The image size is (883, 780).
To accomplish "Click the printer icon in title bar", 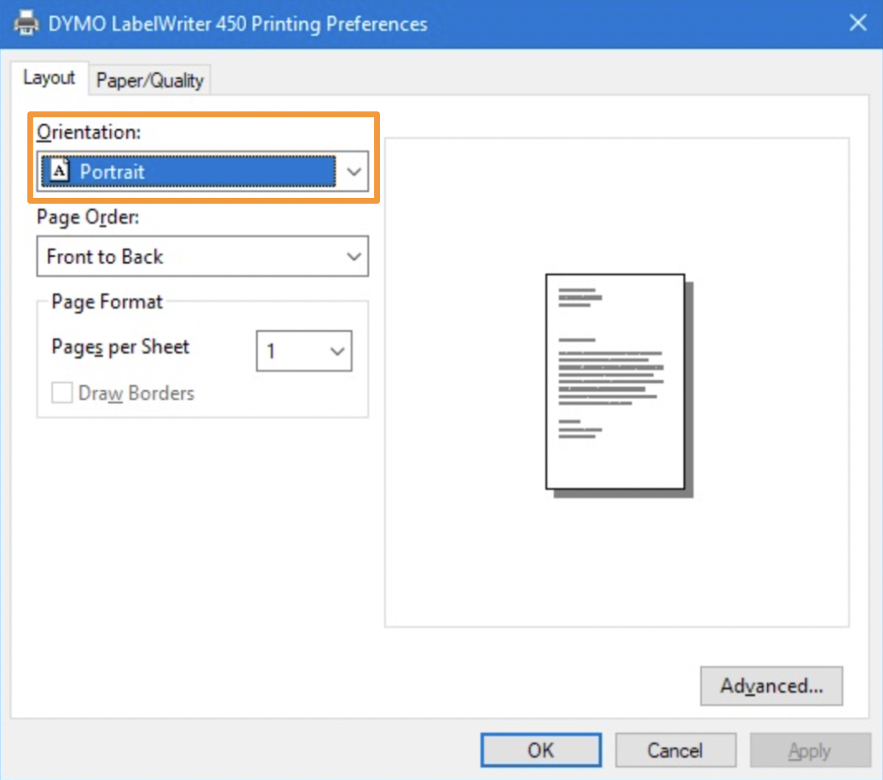I will tap(26, 24).
